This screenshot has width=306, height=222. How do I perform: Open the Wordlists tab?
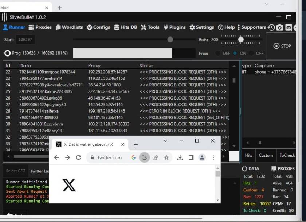69,27
